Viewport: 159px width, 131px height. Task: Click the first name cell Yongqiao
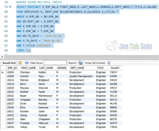[25, 100]
